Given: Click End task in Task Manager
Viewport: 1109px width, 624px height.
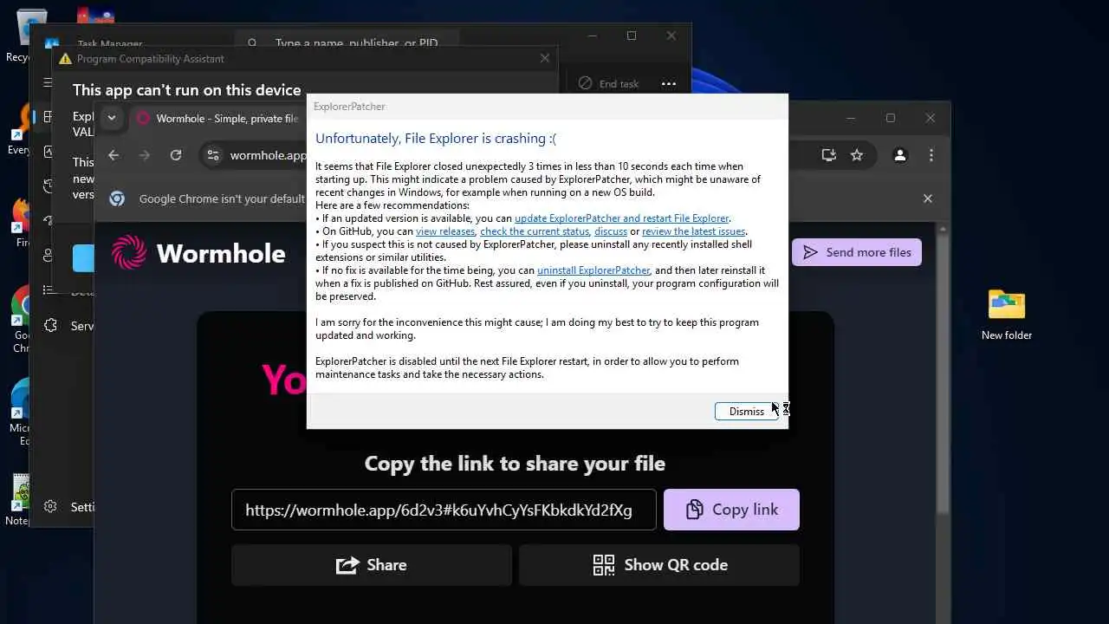Looking at the screenshot, I should pos(609,83).
